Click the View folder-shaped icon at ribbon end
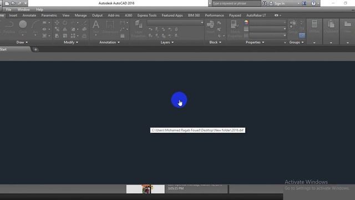 [x=348, y=24]
